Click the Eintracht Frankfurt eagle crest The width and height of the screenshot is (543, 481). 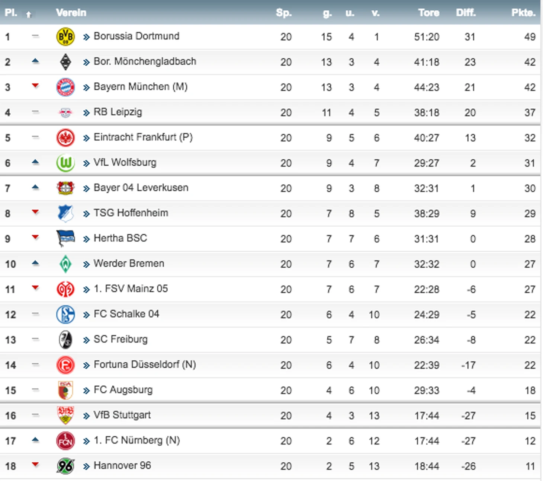[65, 138]
